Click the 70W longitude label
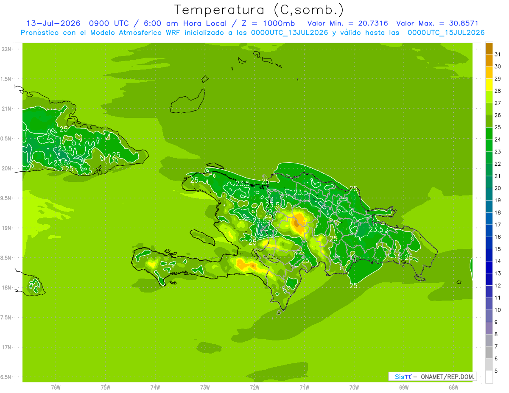This screenshot has height=393, width=509. tap(354, 387)
